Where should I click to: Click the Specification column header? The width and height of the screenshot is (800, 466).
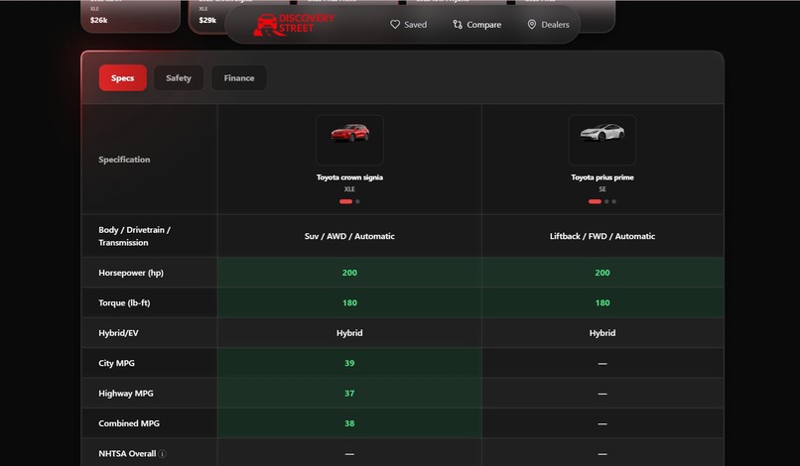pyautogui.click(x=124, y=160)
